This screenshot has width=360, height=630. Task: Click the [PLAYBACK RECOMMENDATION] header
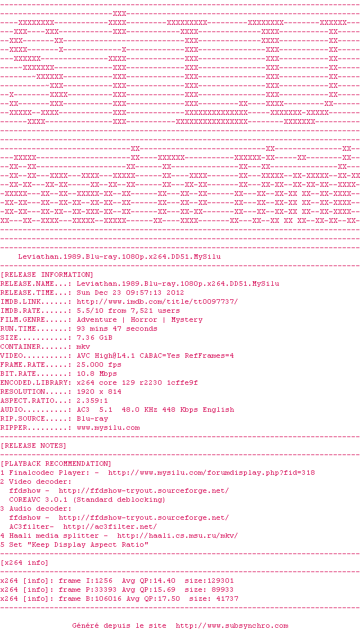[x=56, y=463]
